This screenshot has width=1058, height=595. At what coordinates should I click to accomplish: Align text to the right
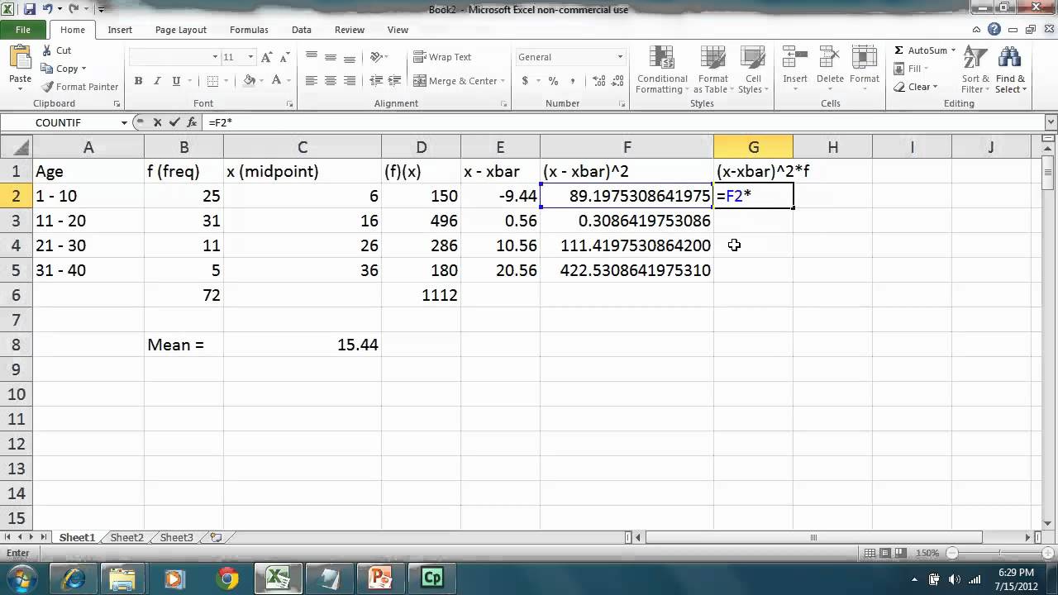(x=350, y=81)
